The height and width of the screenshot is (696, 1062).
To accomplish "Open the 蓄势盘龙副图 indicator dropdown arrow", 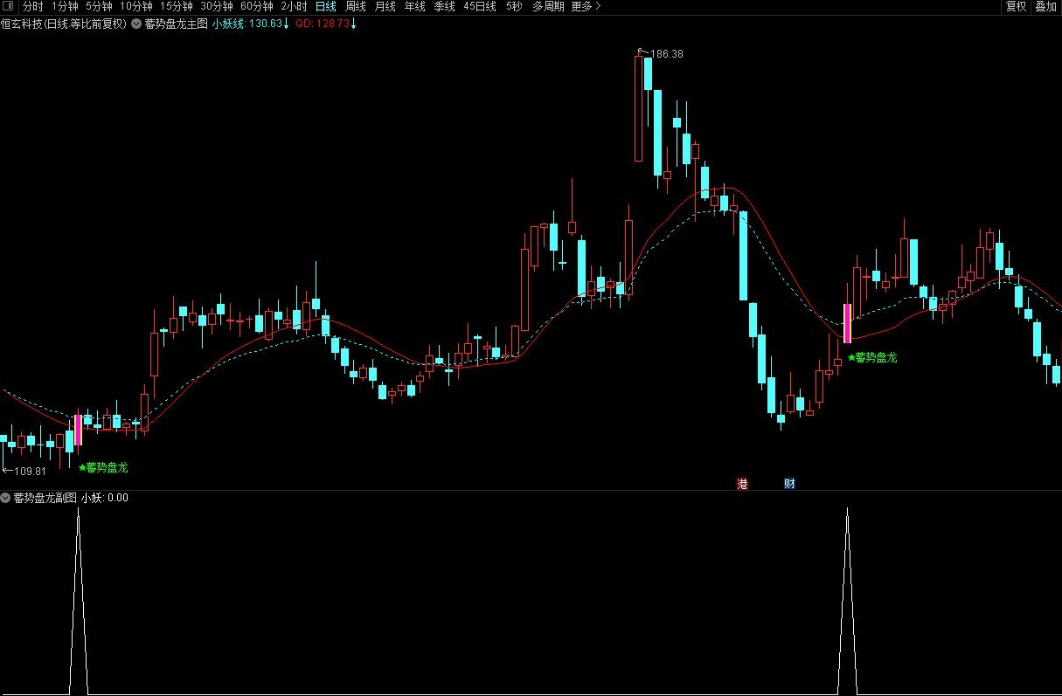I will pyautogui.click(x=6, y=498).
